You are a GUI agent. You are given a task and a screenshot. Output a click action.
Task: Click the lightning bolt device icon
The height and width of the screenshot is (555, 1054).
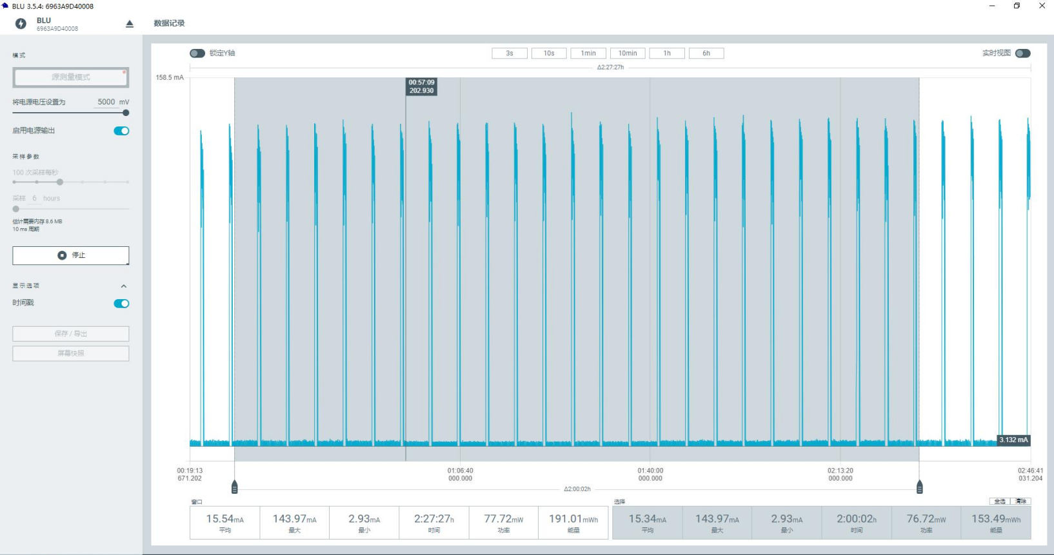click(21, 24)
